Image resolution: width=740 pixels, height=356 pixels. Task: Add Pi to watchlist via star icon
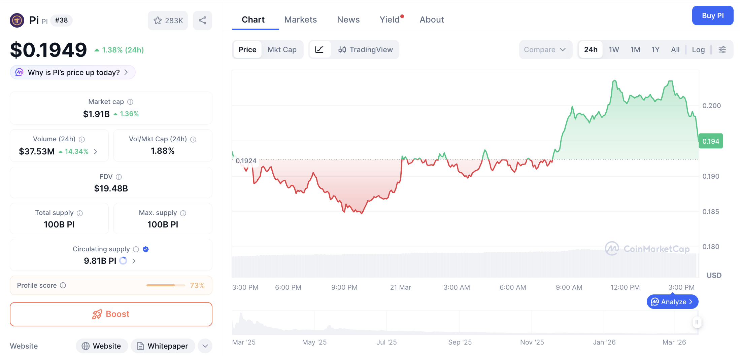158,21
